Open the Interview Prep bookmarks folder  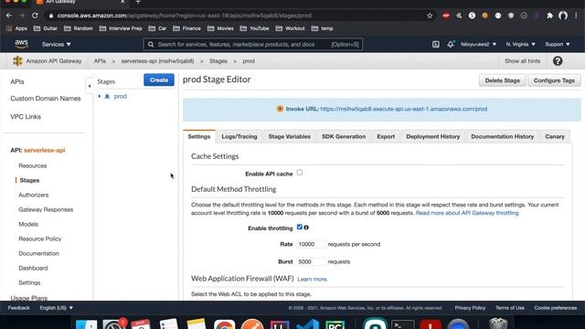coord(121,28)
